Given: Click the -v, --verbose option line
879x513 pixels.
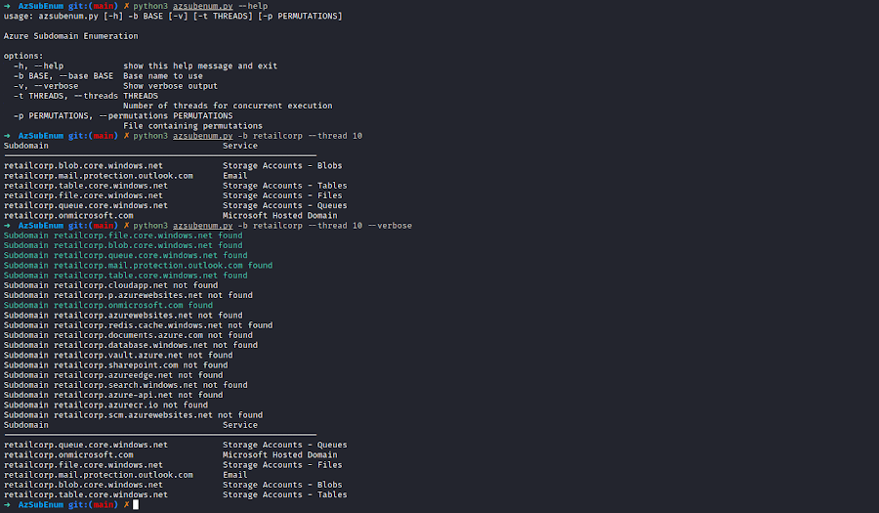Looking at the screenshot, I should [x=115, y=86].
